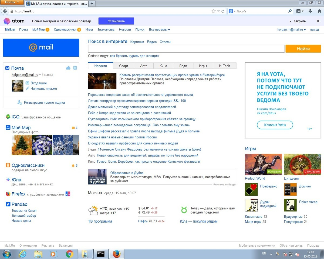This screenshot has width=324, height=259.
Task: Click the main internet search input field
Action: tap(186, 49)
